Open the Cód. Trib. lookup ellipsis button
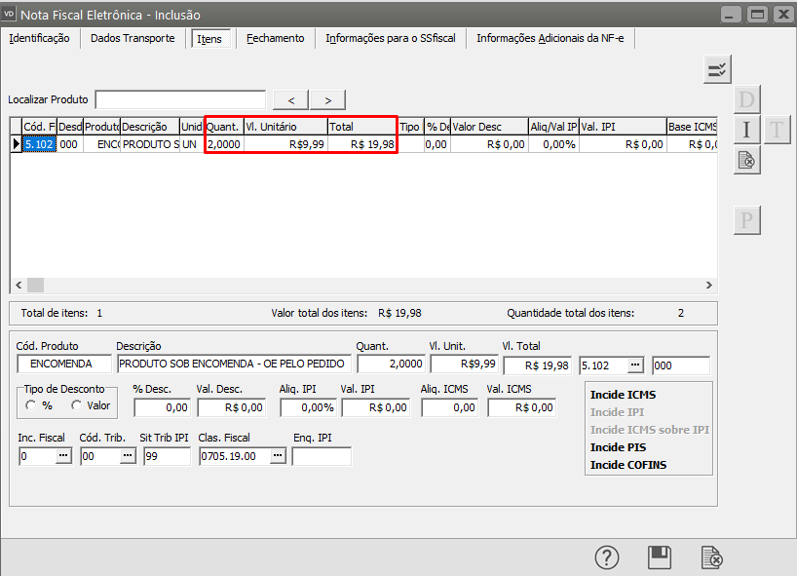 pyautogui.click(x=127, y=456)
